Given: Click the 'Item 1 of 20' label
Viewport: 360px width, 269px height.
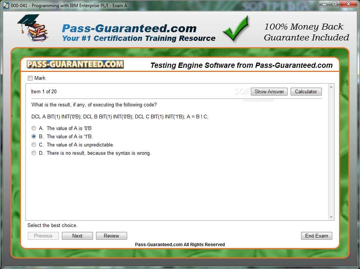Looking at the screenshot, I should pos(43,91).
